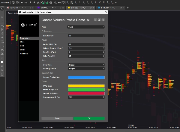Select the horizontal line drawing tool
Screen dimensions: 180x132
[x=2, y=26]
